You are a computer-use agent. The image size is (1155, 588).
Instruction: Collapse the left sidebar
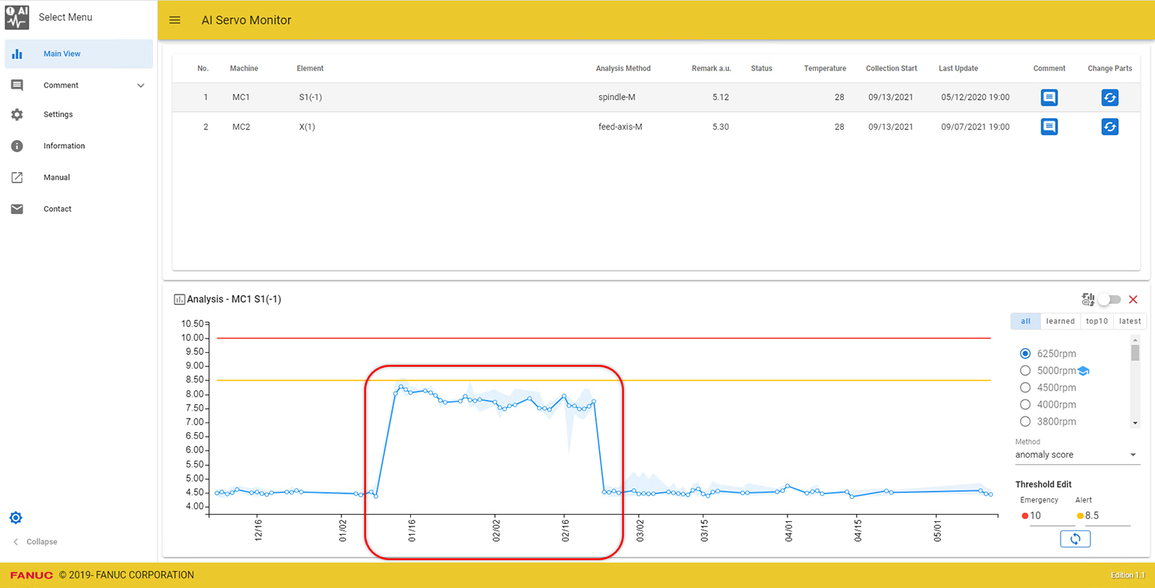36,541
